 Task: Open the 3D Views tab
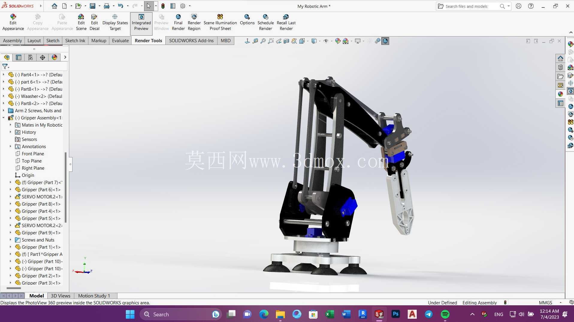coord(61,296)
